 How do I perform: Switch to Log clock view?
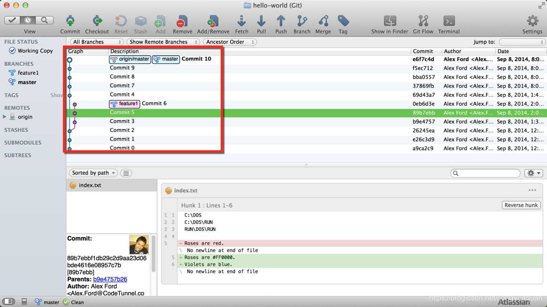coord(28,20)
